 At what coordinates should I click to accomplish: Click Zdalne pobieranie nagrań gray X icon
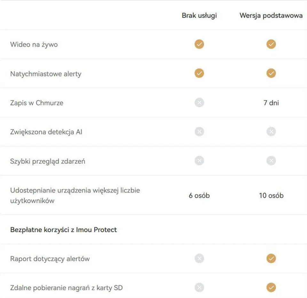pyautogui.click(x=199, y=288)
